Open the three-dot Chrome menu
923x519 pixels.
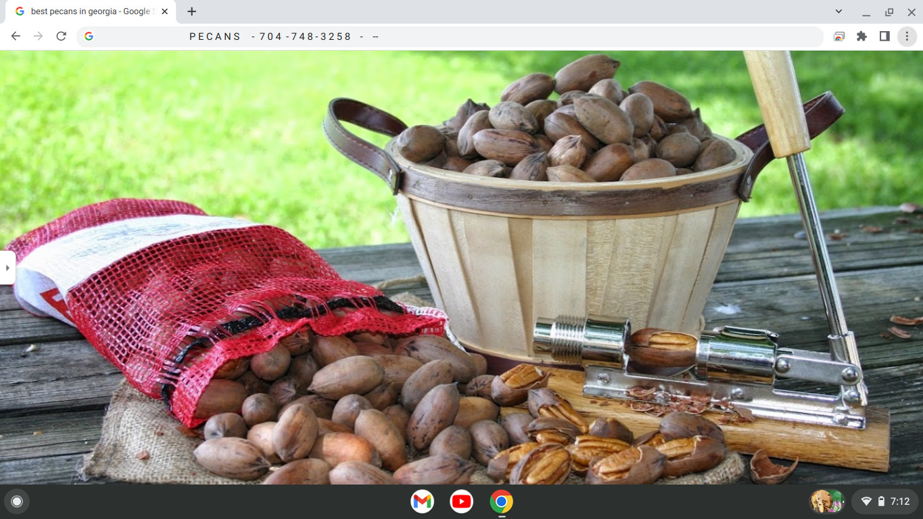point(907,36)
